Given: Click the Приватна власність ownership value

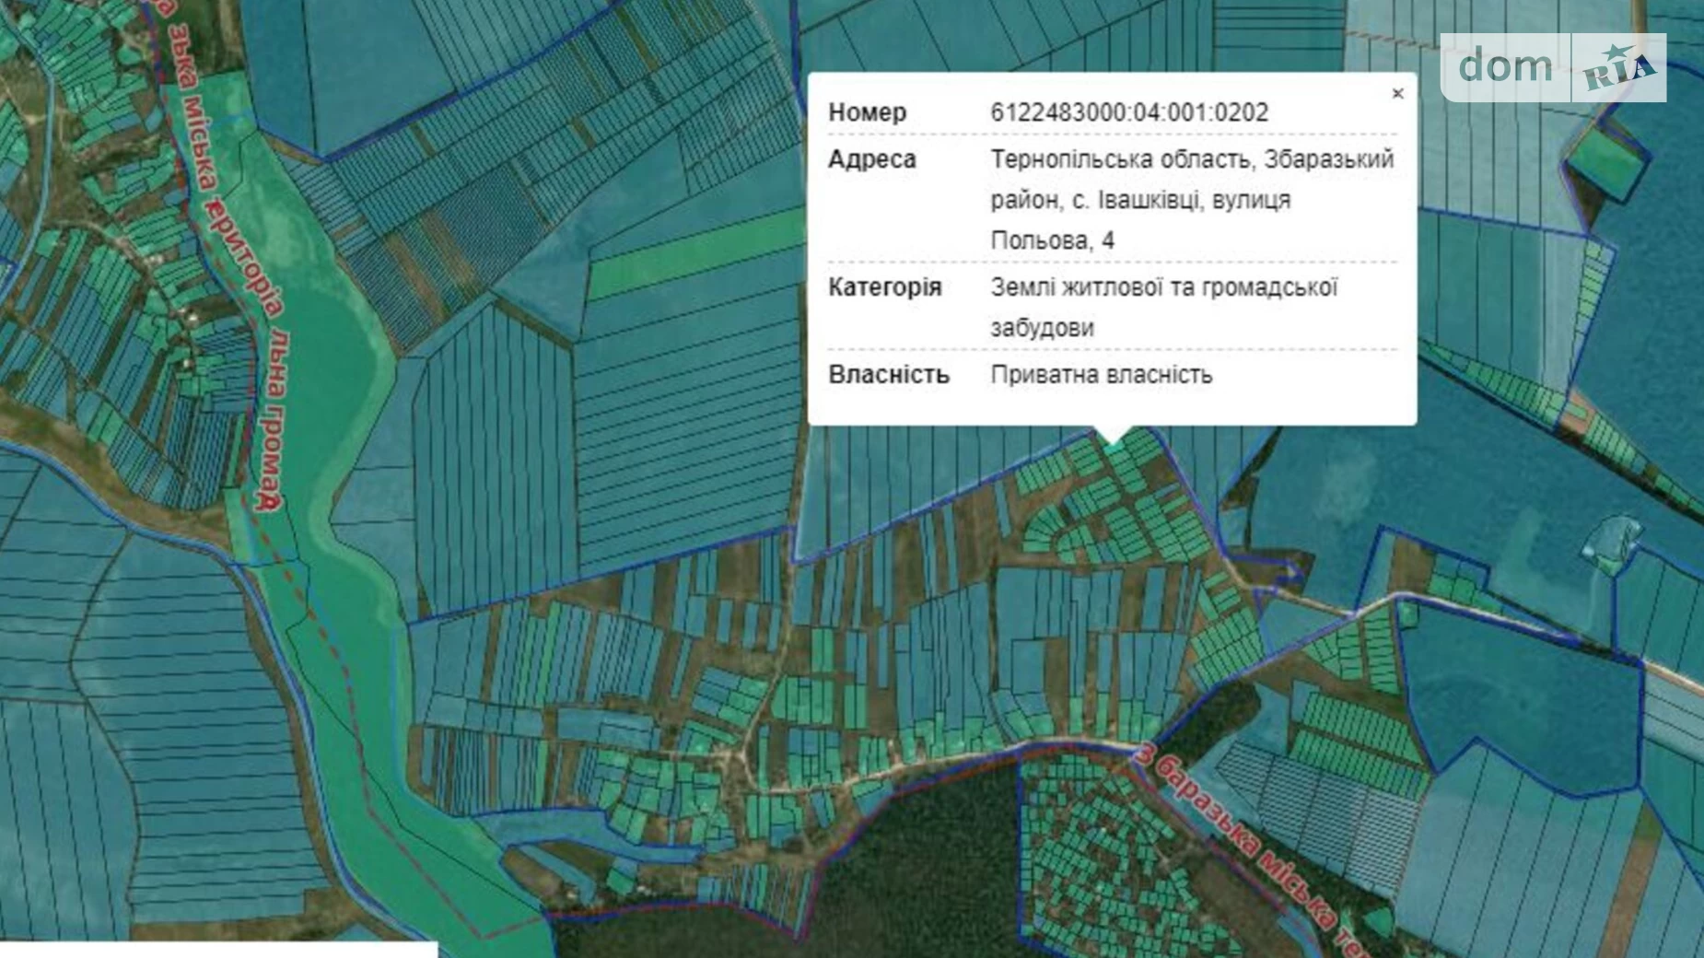Looking at the screenshot, I should [1101, 375].
